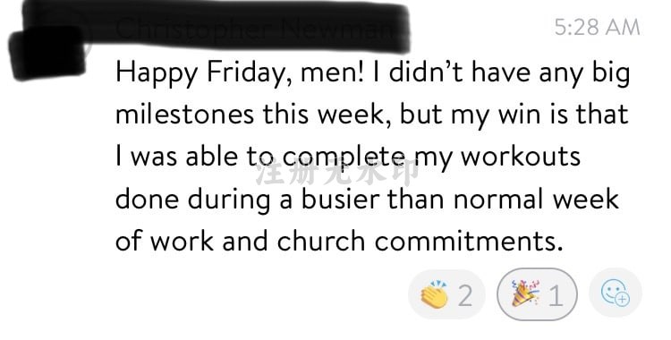Click the clapping hands emoji icon
671x340 pixels.
[434, 293]
